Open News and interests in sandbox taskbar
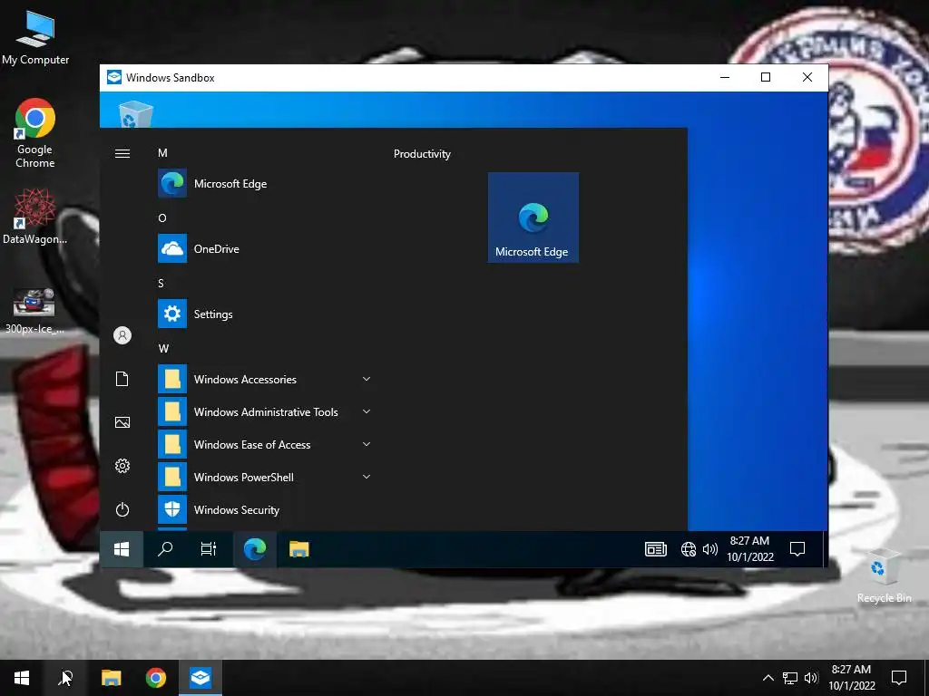 [656, 549]
